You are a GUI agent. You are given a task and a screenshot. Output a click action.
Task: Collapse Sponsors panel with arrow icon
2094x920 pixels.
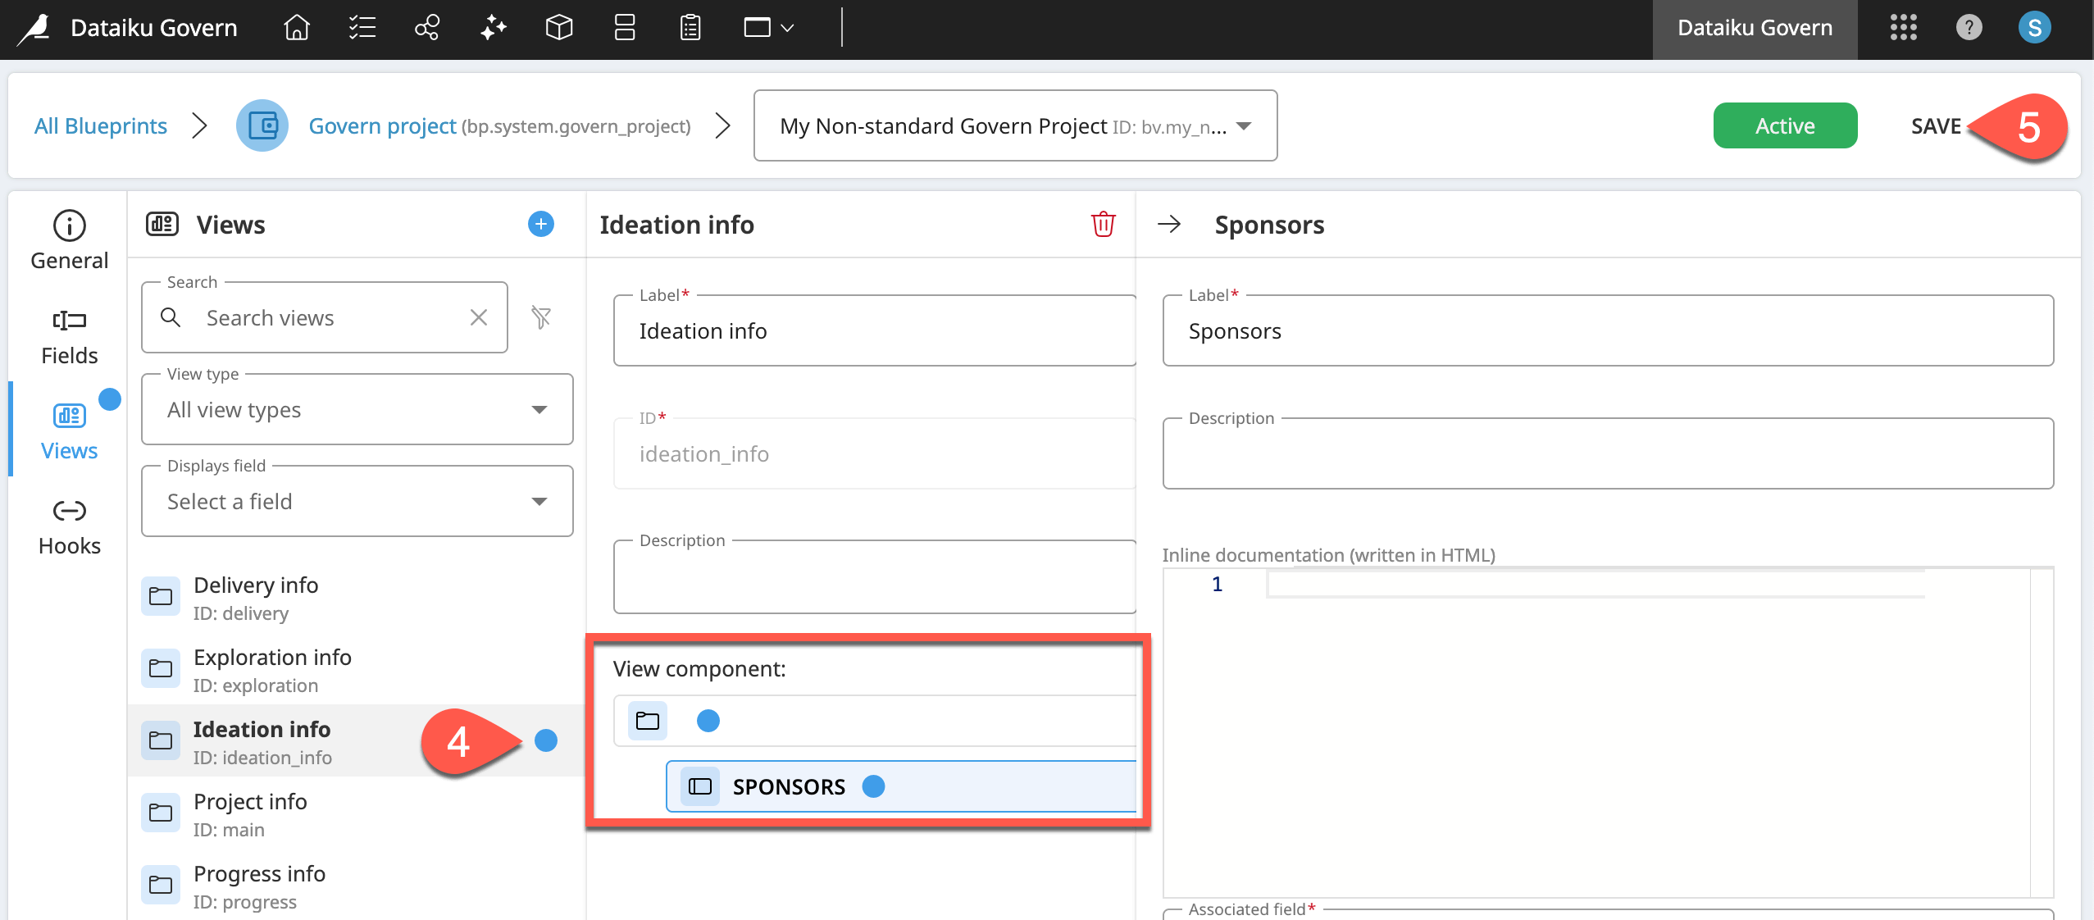coord(1169,224)
